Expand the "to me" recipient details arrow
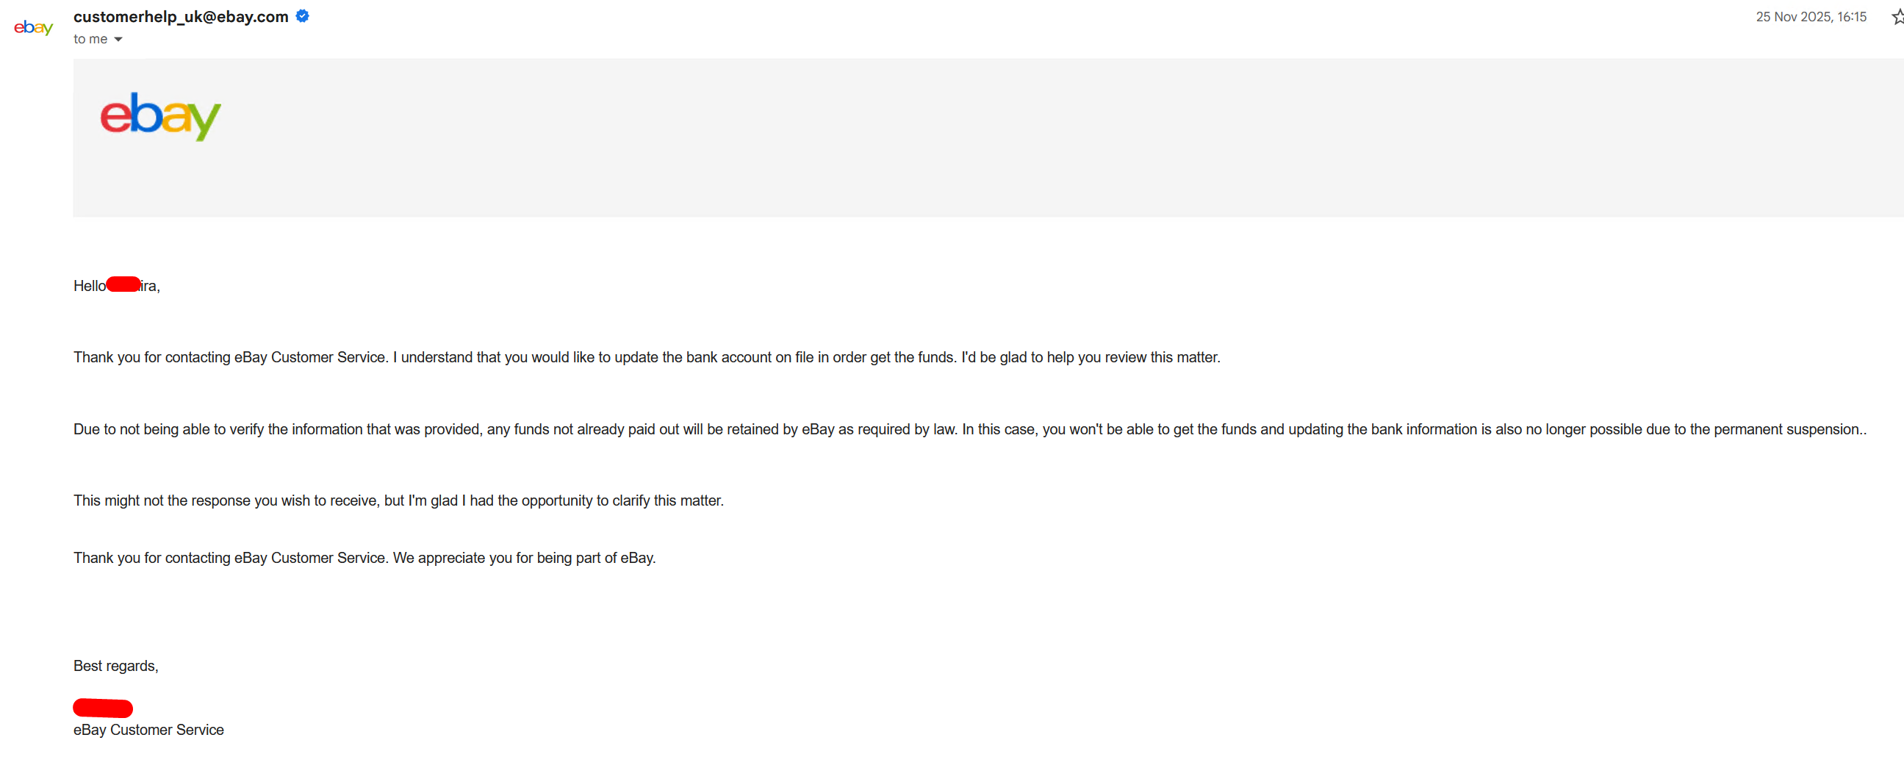Screen dimensions: 1904x768 point(118,39)
